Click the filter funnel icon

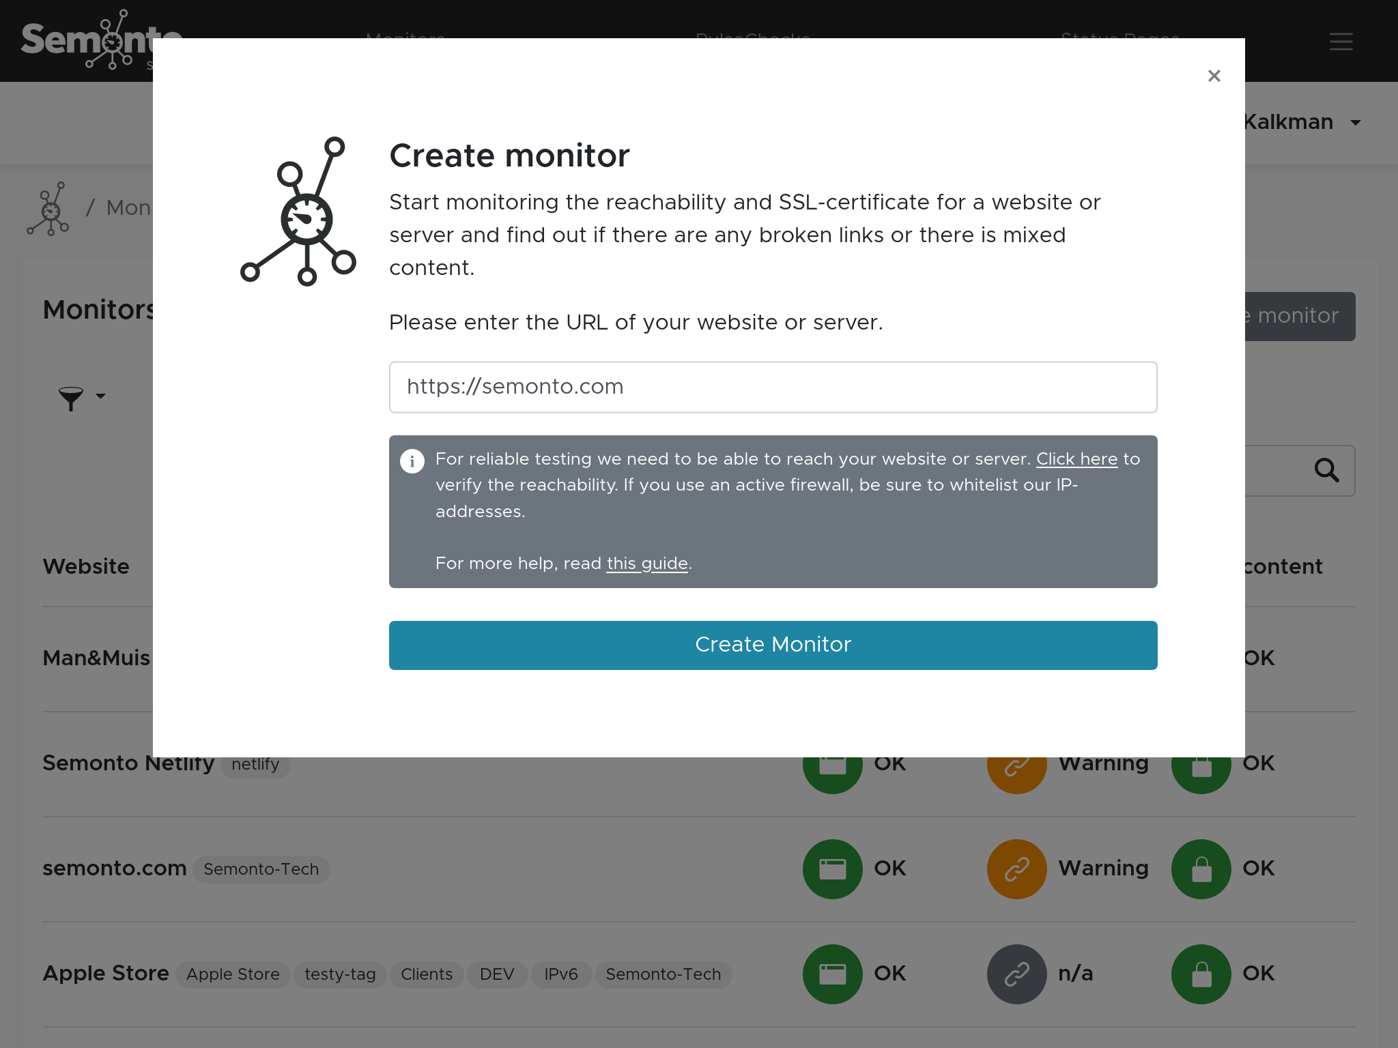[70, 398]
